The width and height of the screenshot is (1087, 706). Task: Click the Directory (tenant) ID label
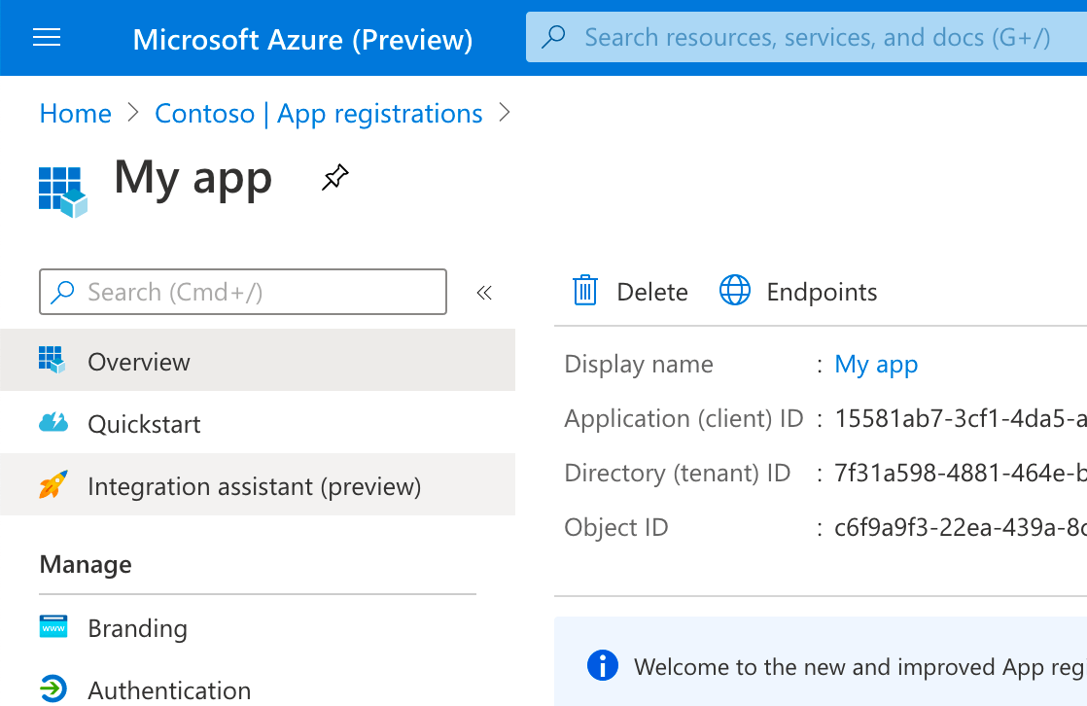tap(678, 473)
